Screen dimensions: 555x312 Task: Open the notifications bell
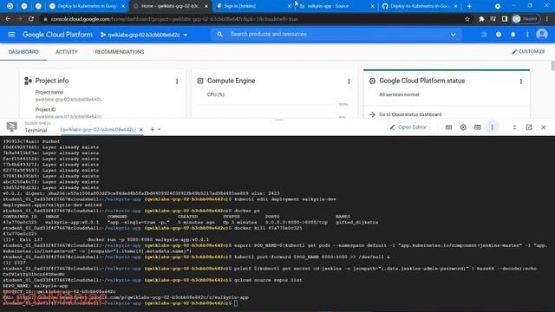pos(513,35)
